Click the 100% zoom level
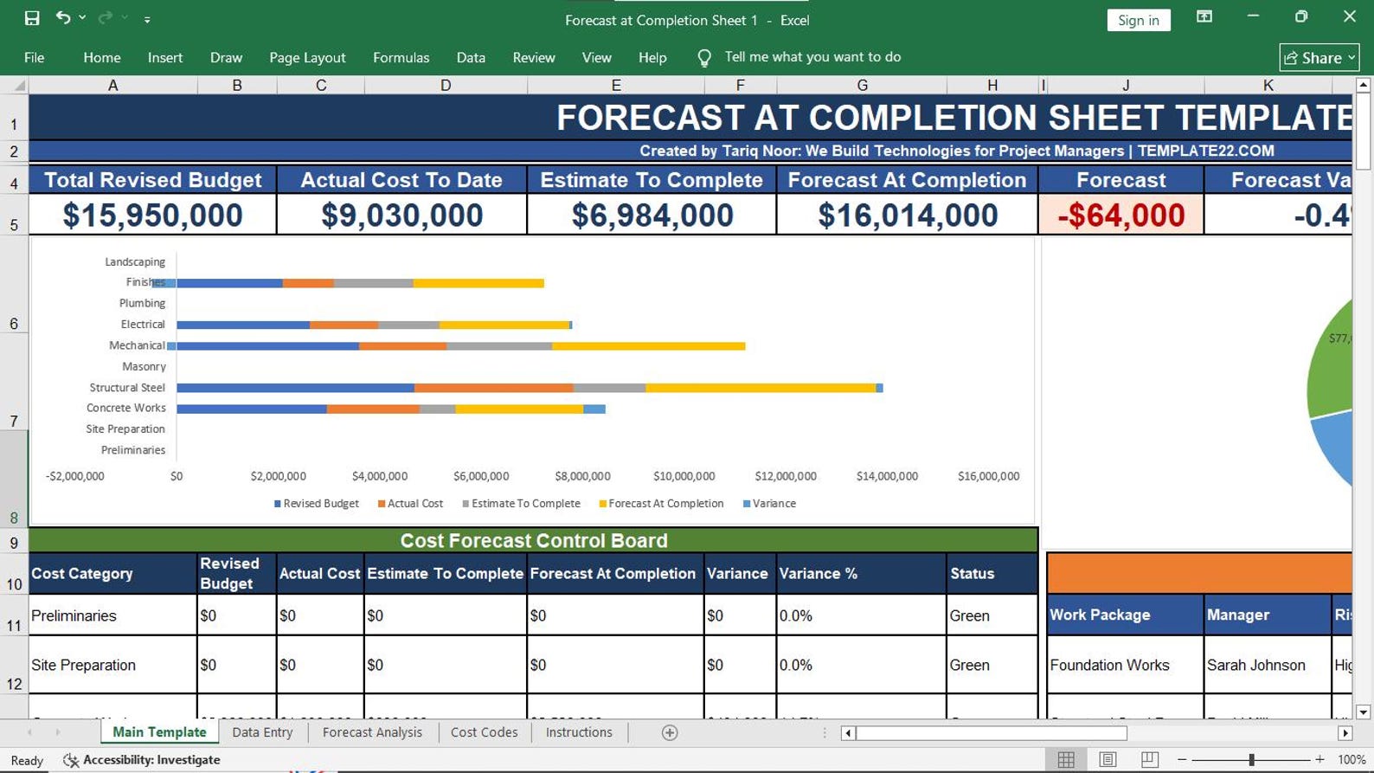Viewport: 1374px width, 773px height. click(x=1352, y=760)
